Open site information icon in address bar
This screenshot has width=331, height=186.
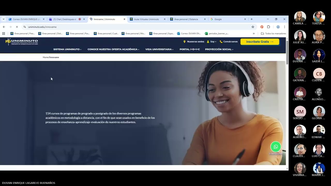[25, 27]
